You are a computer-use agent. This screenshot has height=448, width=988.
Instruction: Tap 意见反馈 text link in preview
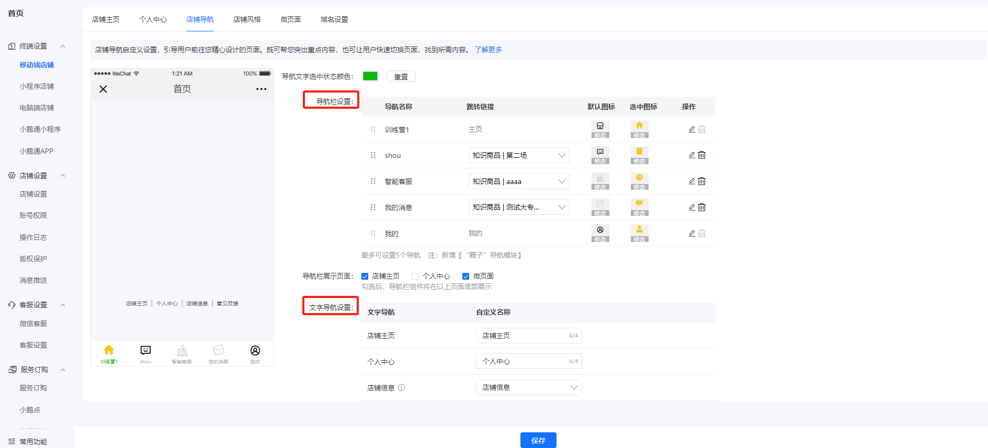pyautogui.click(x=228, y=303)
